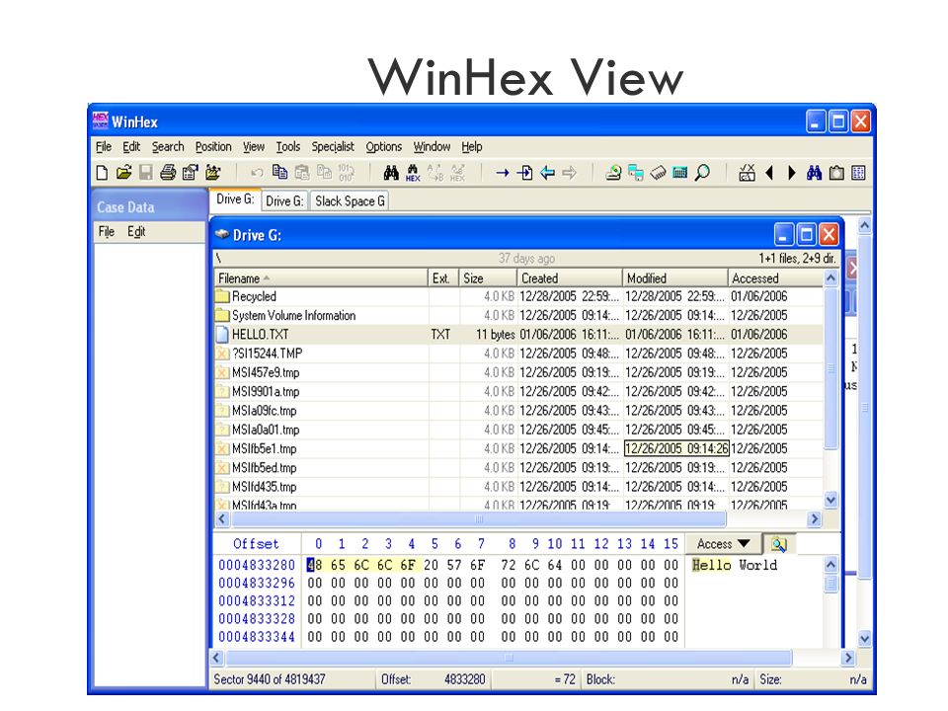The image size is (948, 711).
Task: Open the Search menu
Action: point(168,147)
